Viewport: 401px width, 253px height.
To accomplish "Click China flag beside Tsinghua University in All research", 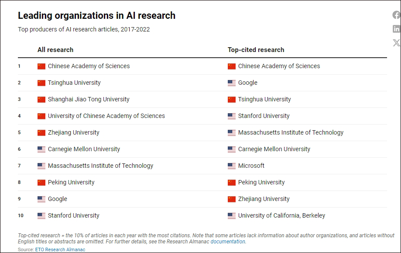I will 41,83.
